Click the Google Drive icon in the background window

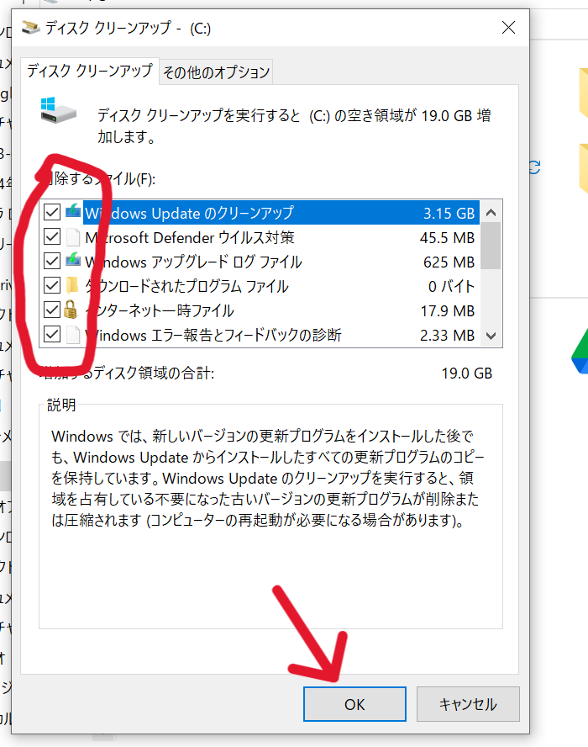point(580,351)
